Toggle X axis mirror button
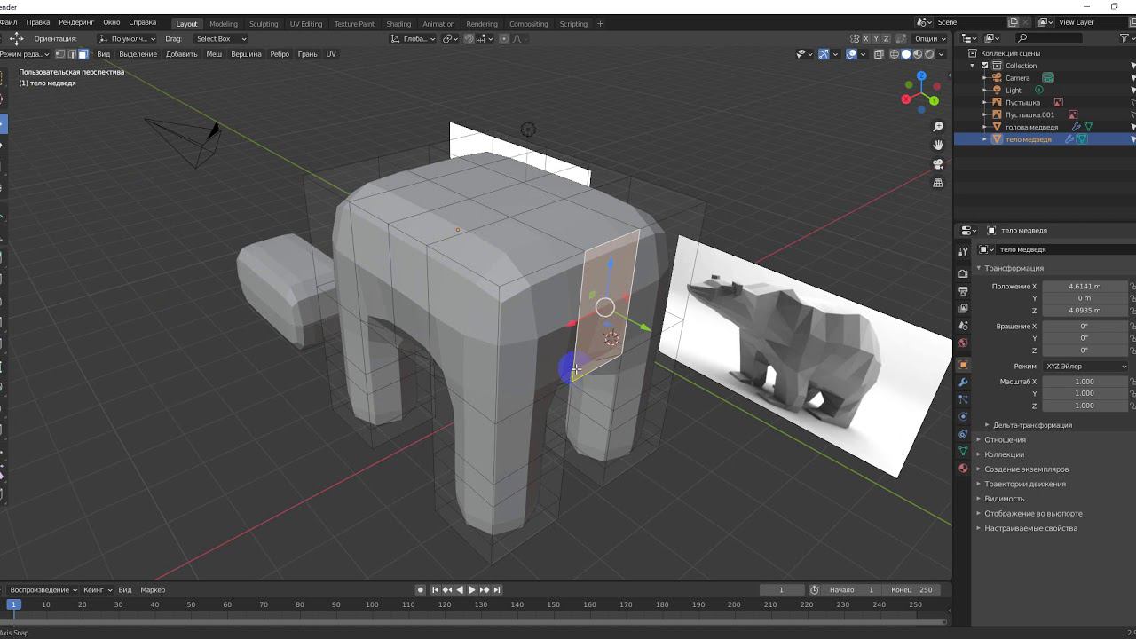This screenshot has width=1136, height=639. 865,39
